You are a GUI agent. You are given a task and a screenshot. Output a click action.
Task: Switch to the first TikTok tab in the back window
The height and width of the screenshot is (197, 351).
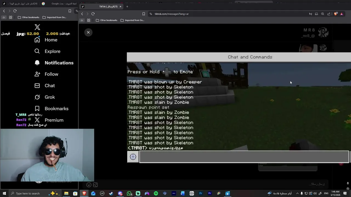click(21, 4)
